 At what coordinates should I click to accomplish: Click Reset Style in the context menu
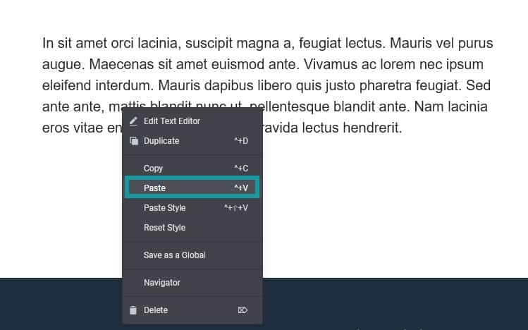click(164, 228)
